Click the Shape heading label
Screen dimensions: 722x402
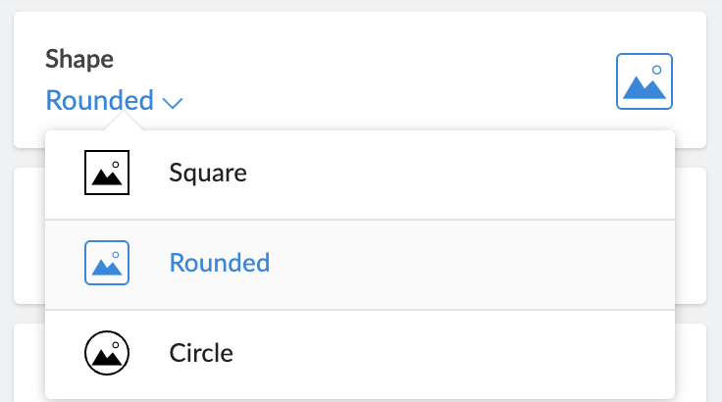tap(79, 59)
